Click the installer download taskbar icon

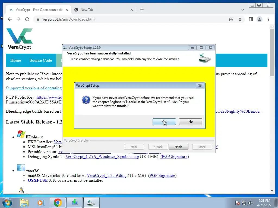(x=74, y=203)
